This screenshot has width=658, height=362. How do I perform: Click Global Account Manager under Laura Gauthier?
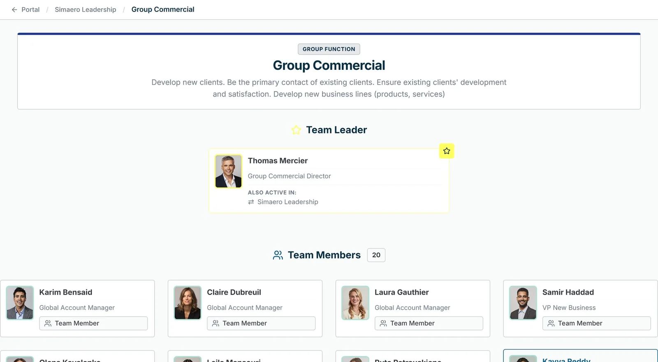(412, 308)
